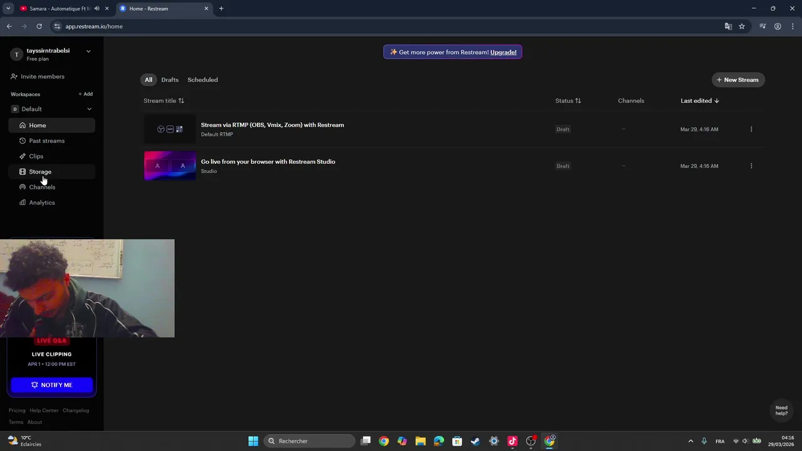Select the Drafts tab
The image size is (802, 451).
point(170,80)
